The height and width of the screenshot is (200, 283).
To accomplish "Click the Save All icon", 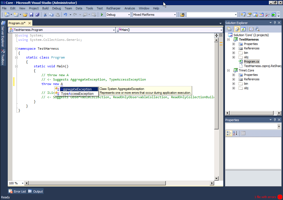I will point(37,15).
